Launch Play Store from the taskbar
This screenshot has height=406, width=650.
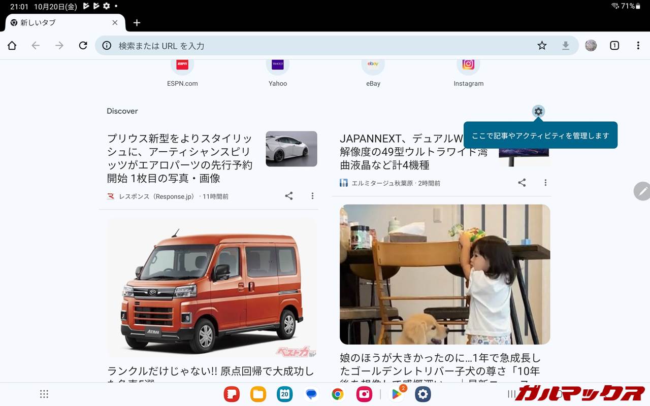coord(397,394)
